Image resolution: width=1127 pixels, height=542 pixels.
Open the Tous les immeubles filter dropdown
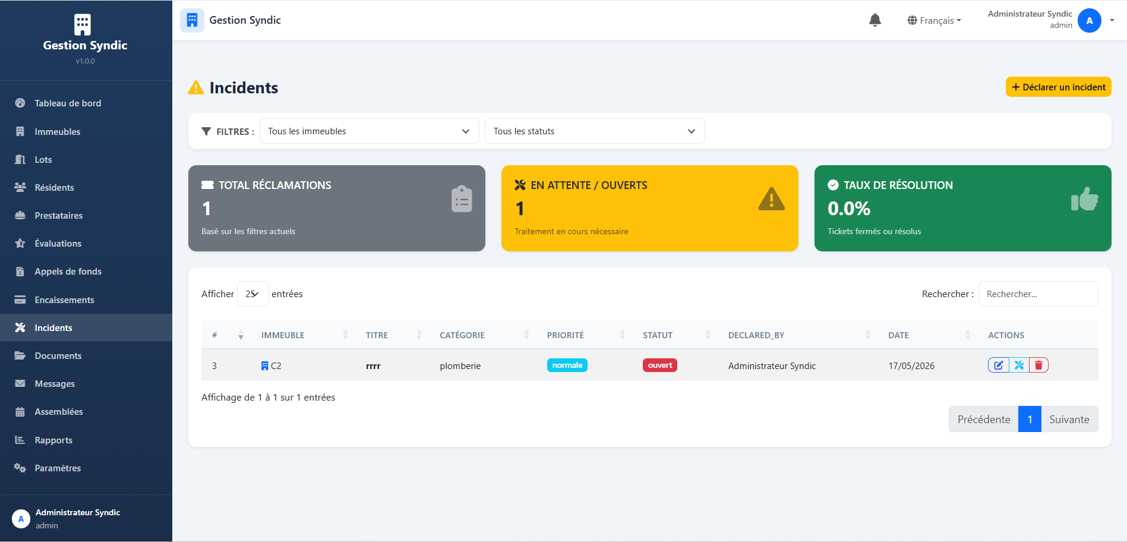369,131
